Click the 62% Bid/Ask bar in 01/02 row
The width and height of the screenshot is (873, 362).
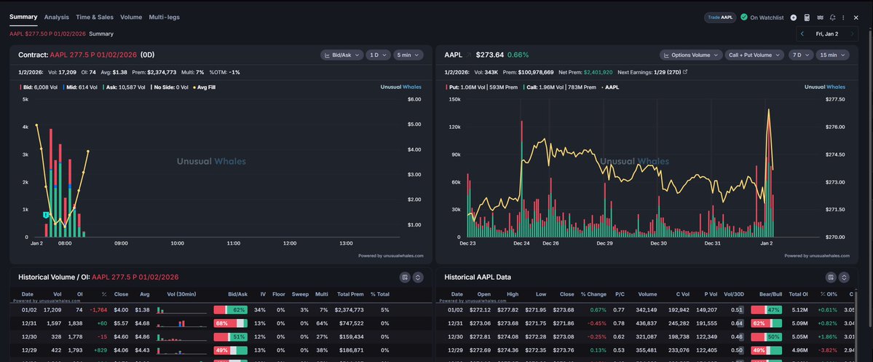point(231,310)
